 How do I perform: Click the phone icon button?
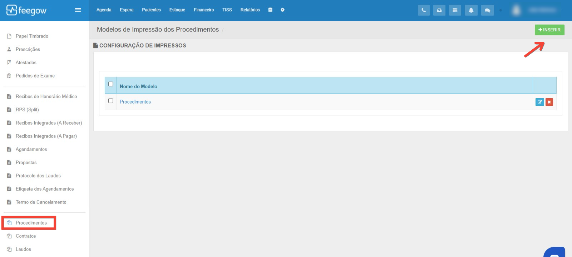click(424, 10)
